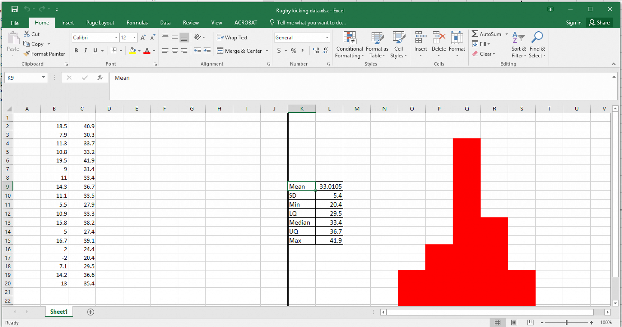Viewport: 622px width, 327px height.
Task: Toggle Wrap Text on selected cell
Action: coord(232,38)
